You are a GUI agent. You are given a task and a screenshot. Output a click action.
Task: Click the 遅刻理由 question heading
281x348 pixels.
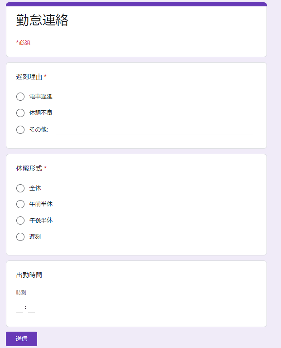[29, 77]
